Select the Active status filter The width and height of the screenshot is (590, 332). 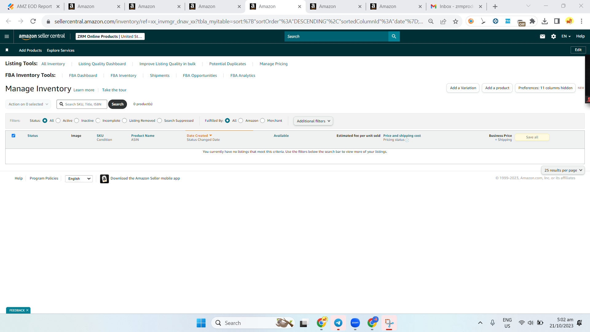58,121
